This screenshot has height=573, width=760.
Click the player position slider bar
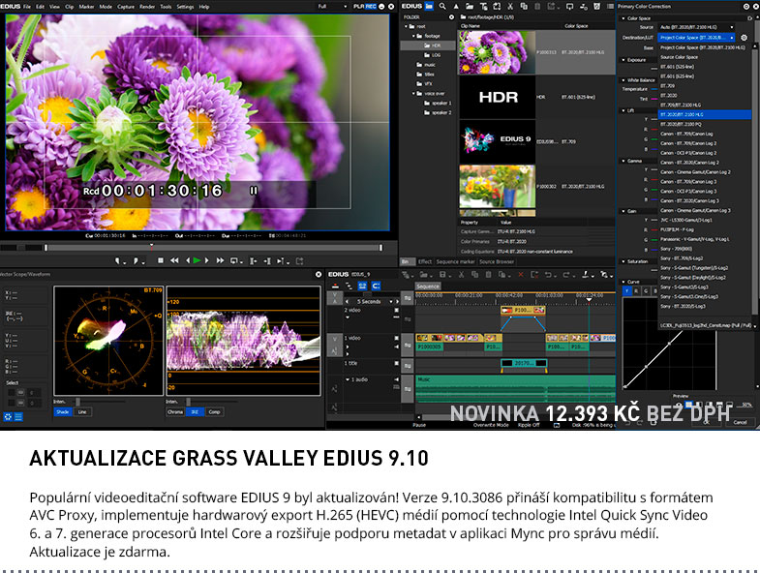click(x=213, y=248)
